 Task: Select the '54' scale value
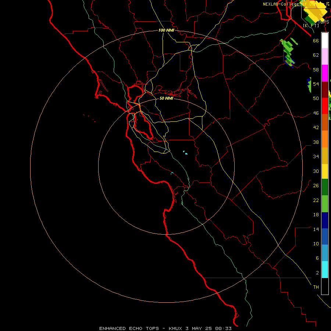(316, 84)
